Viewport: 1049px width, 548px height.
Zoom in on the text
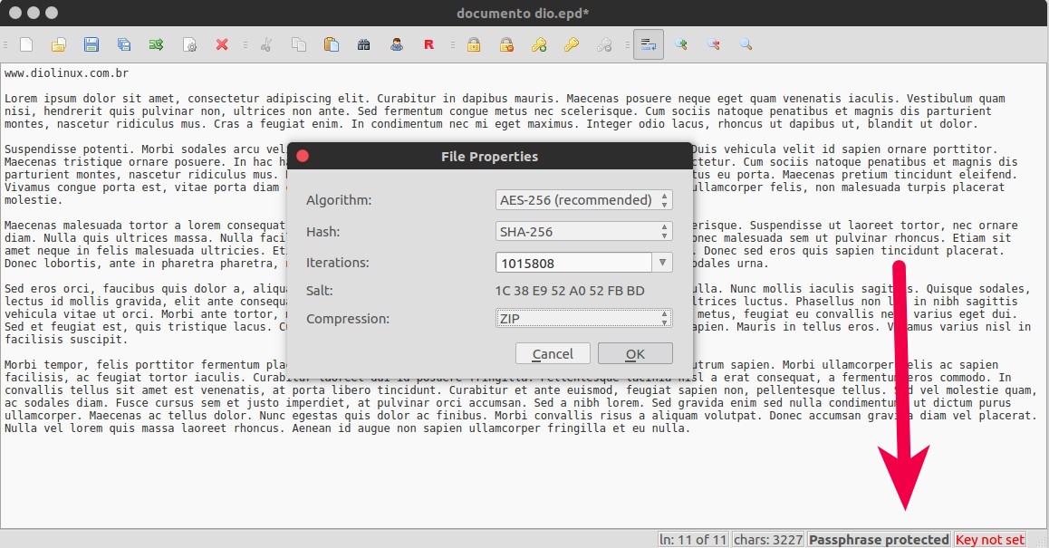[x=681, y=43]
